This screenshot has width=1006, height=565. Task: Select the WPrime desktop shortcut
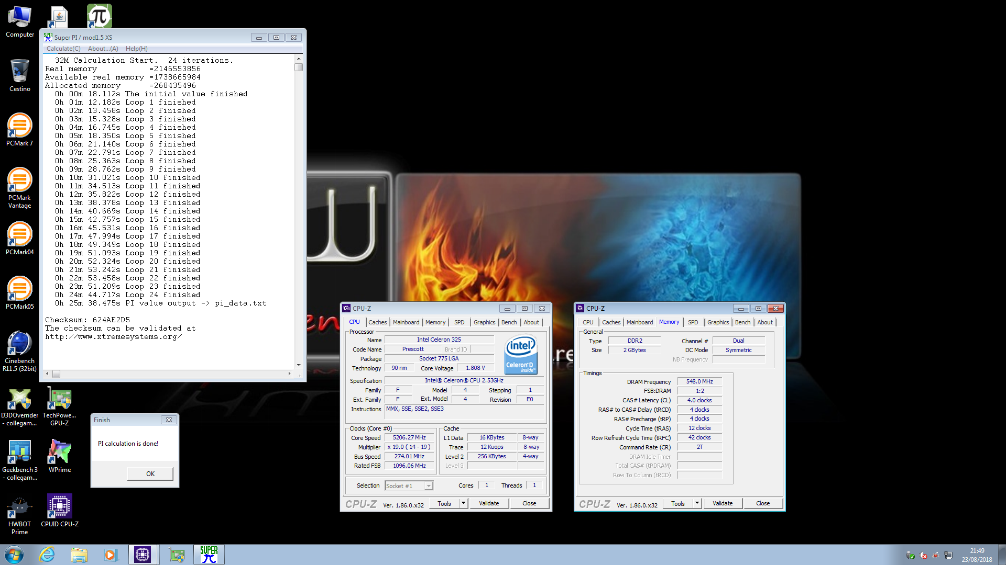pos(60,456)
